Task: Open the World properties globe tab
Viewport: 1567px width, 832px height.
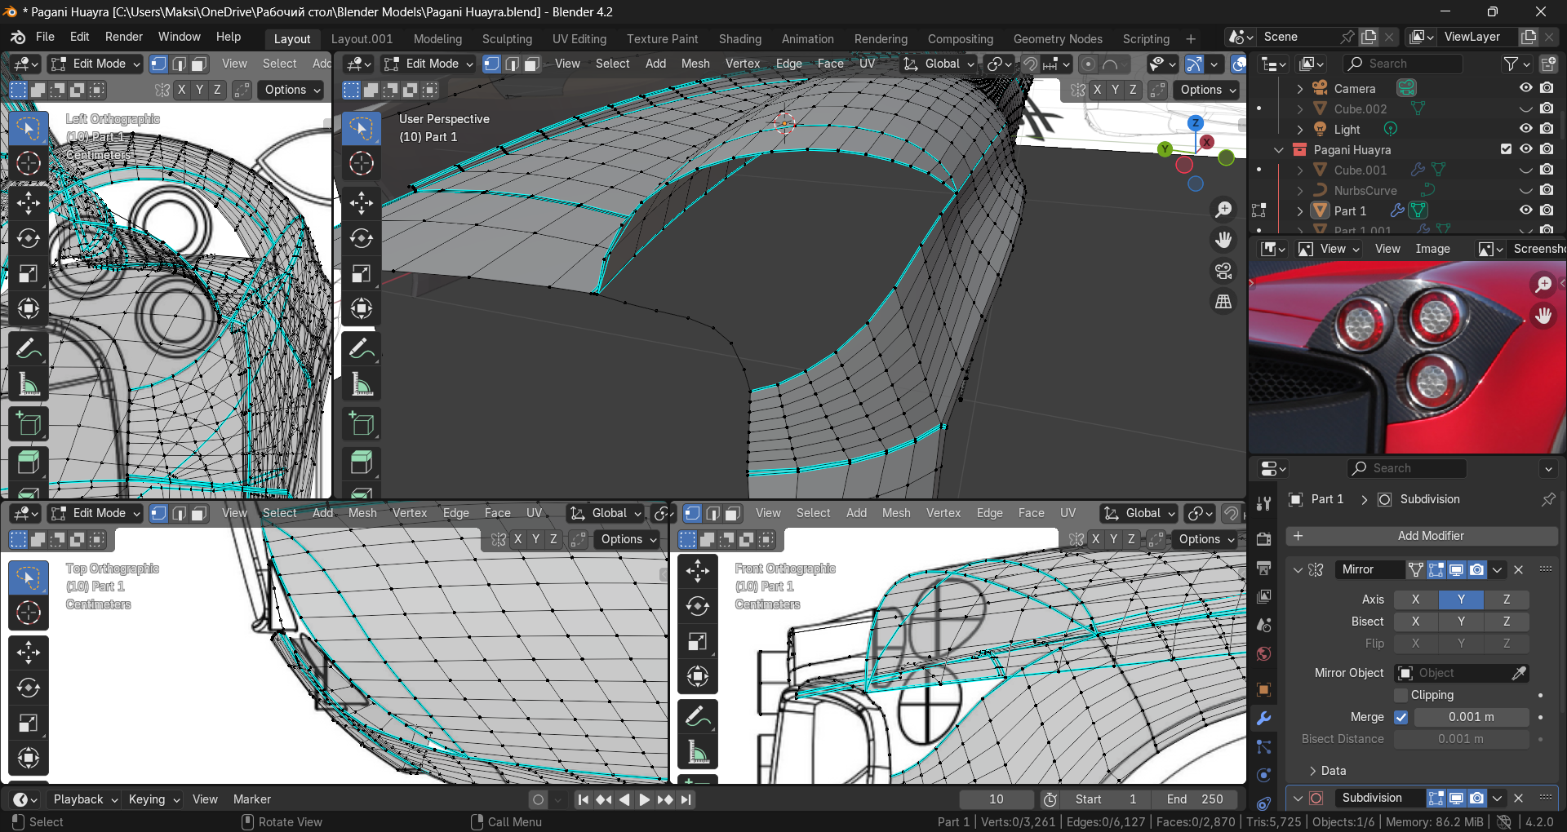Action: 1263,653
